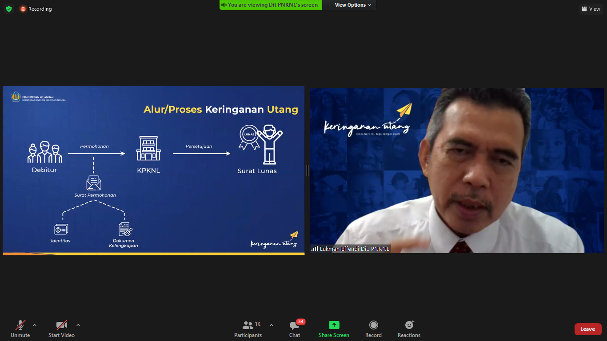Click the Lukman Effendi name label
The height and width of the screenshot is (341, 607).
(x=351, y=249)
